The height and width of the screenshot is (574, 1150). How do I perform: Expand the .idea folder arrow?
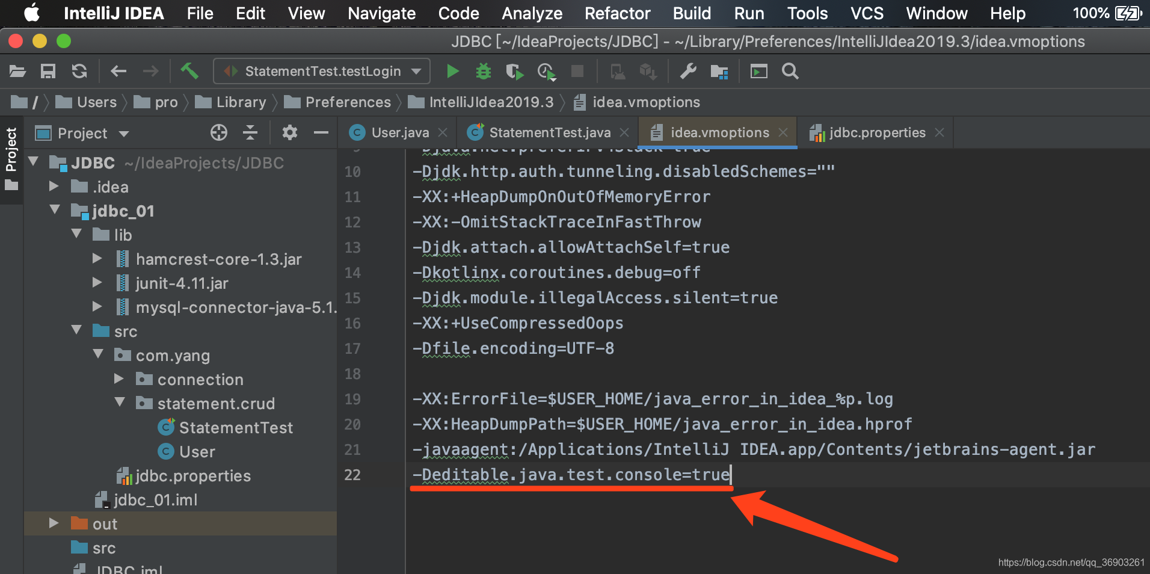(x=54, y=186)
